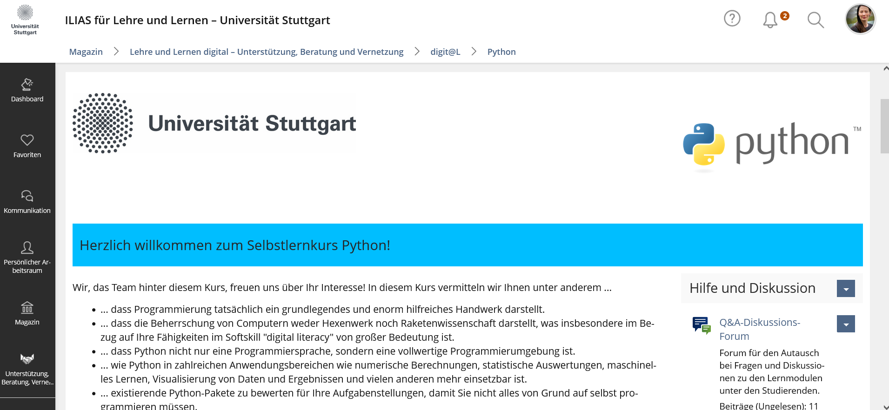This screenshot has height=410, width=889.
Task: Open the user profile avatar
Action: point(860,19)
